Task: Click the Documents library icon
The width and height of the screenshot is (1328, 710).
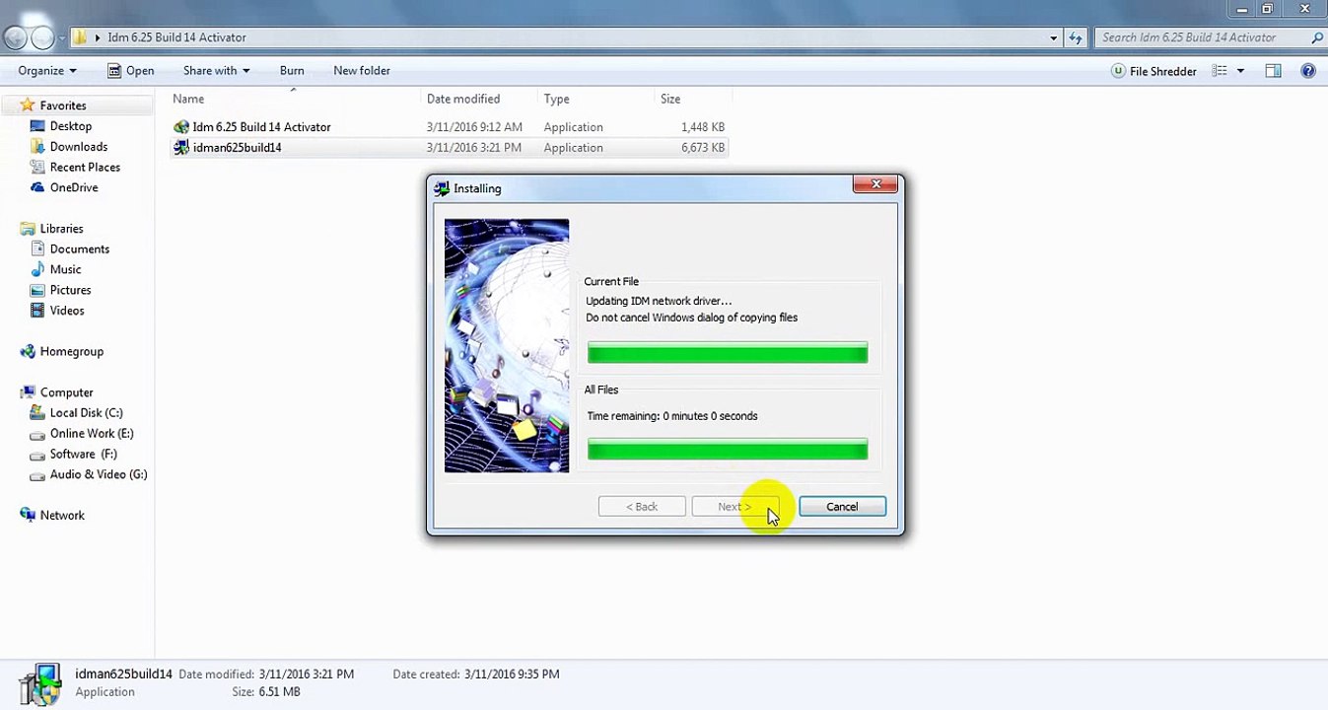Action: 37,249
